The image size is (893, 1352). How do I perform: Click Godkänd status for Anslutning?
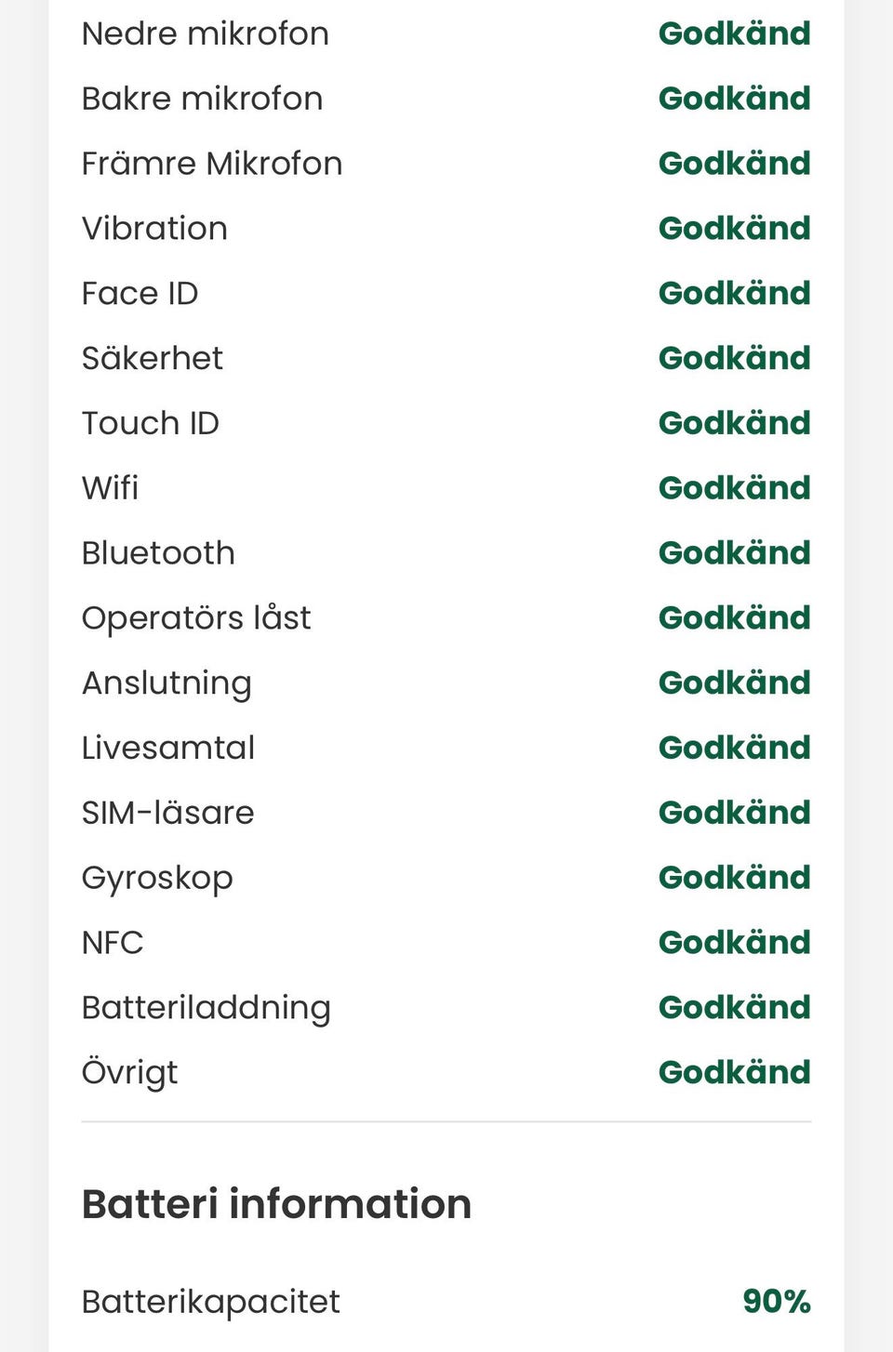[735, 683]
